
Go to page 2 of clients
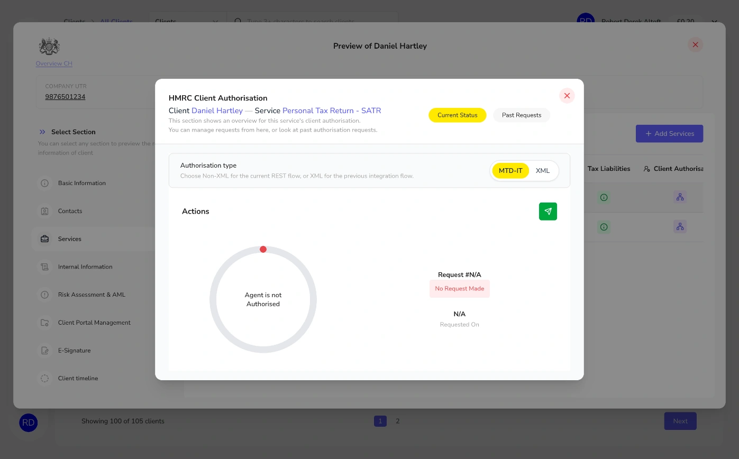(x=398, y=421)
